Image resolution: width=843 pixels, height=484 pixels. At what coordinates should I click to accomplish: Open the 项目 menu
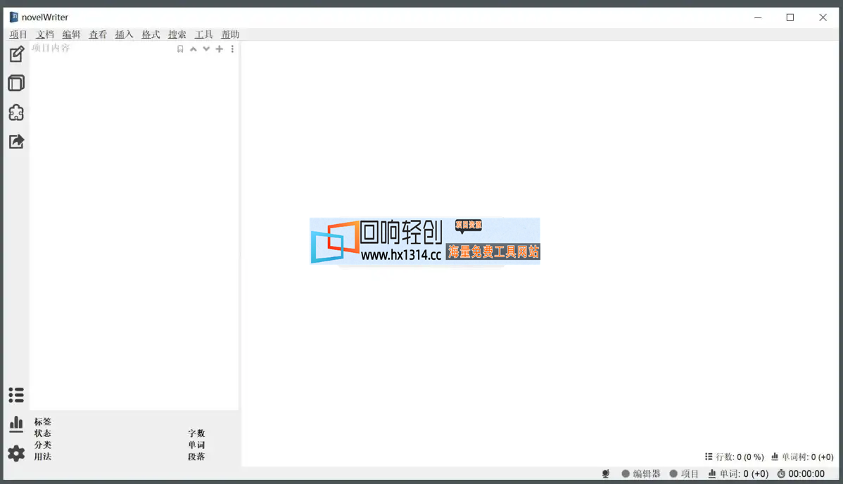click(18, 34)
